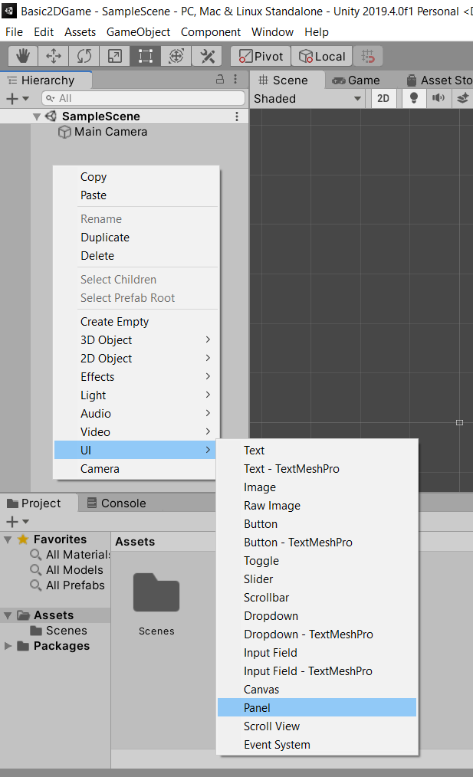Toggle Local handle rotation button
473x777 pixels.
coord(322,57)
